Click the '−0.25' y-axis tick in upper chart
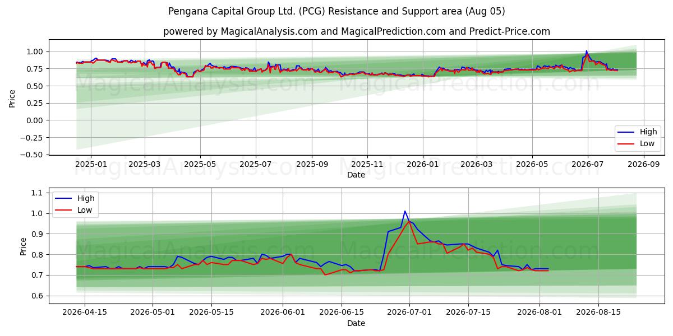 tap(32, 138)
